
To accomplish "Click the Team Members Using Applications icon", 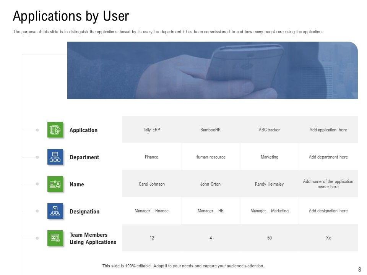I will click(55, 238).
